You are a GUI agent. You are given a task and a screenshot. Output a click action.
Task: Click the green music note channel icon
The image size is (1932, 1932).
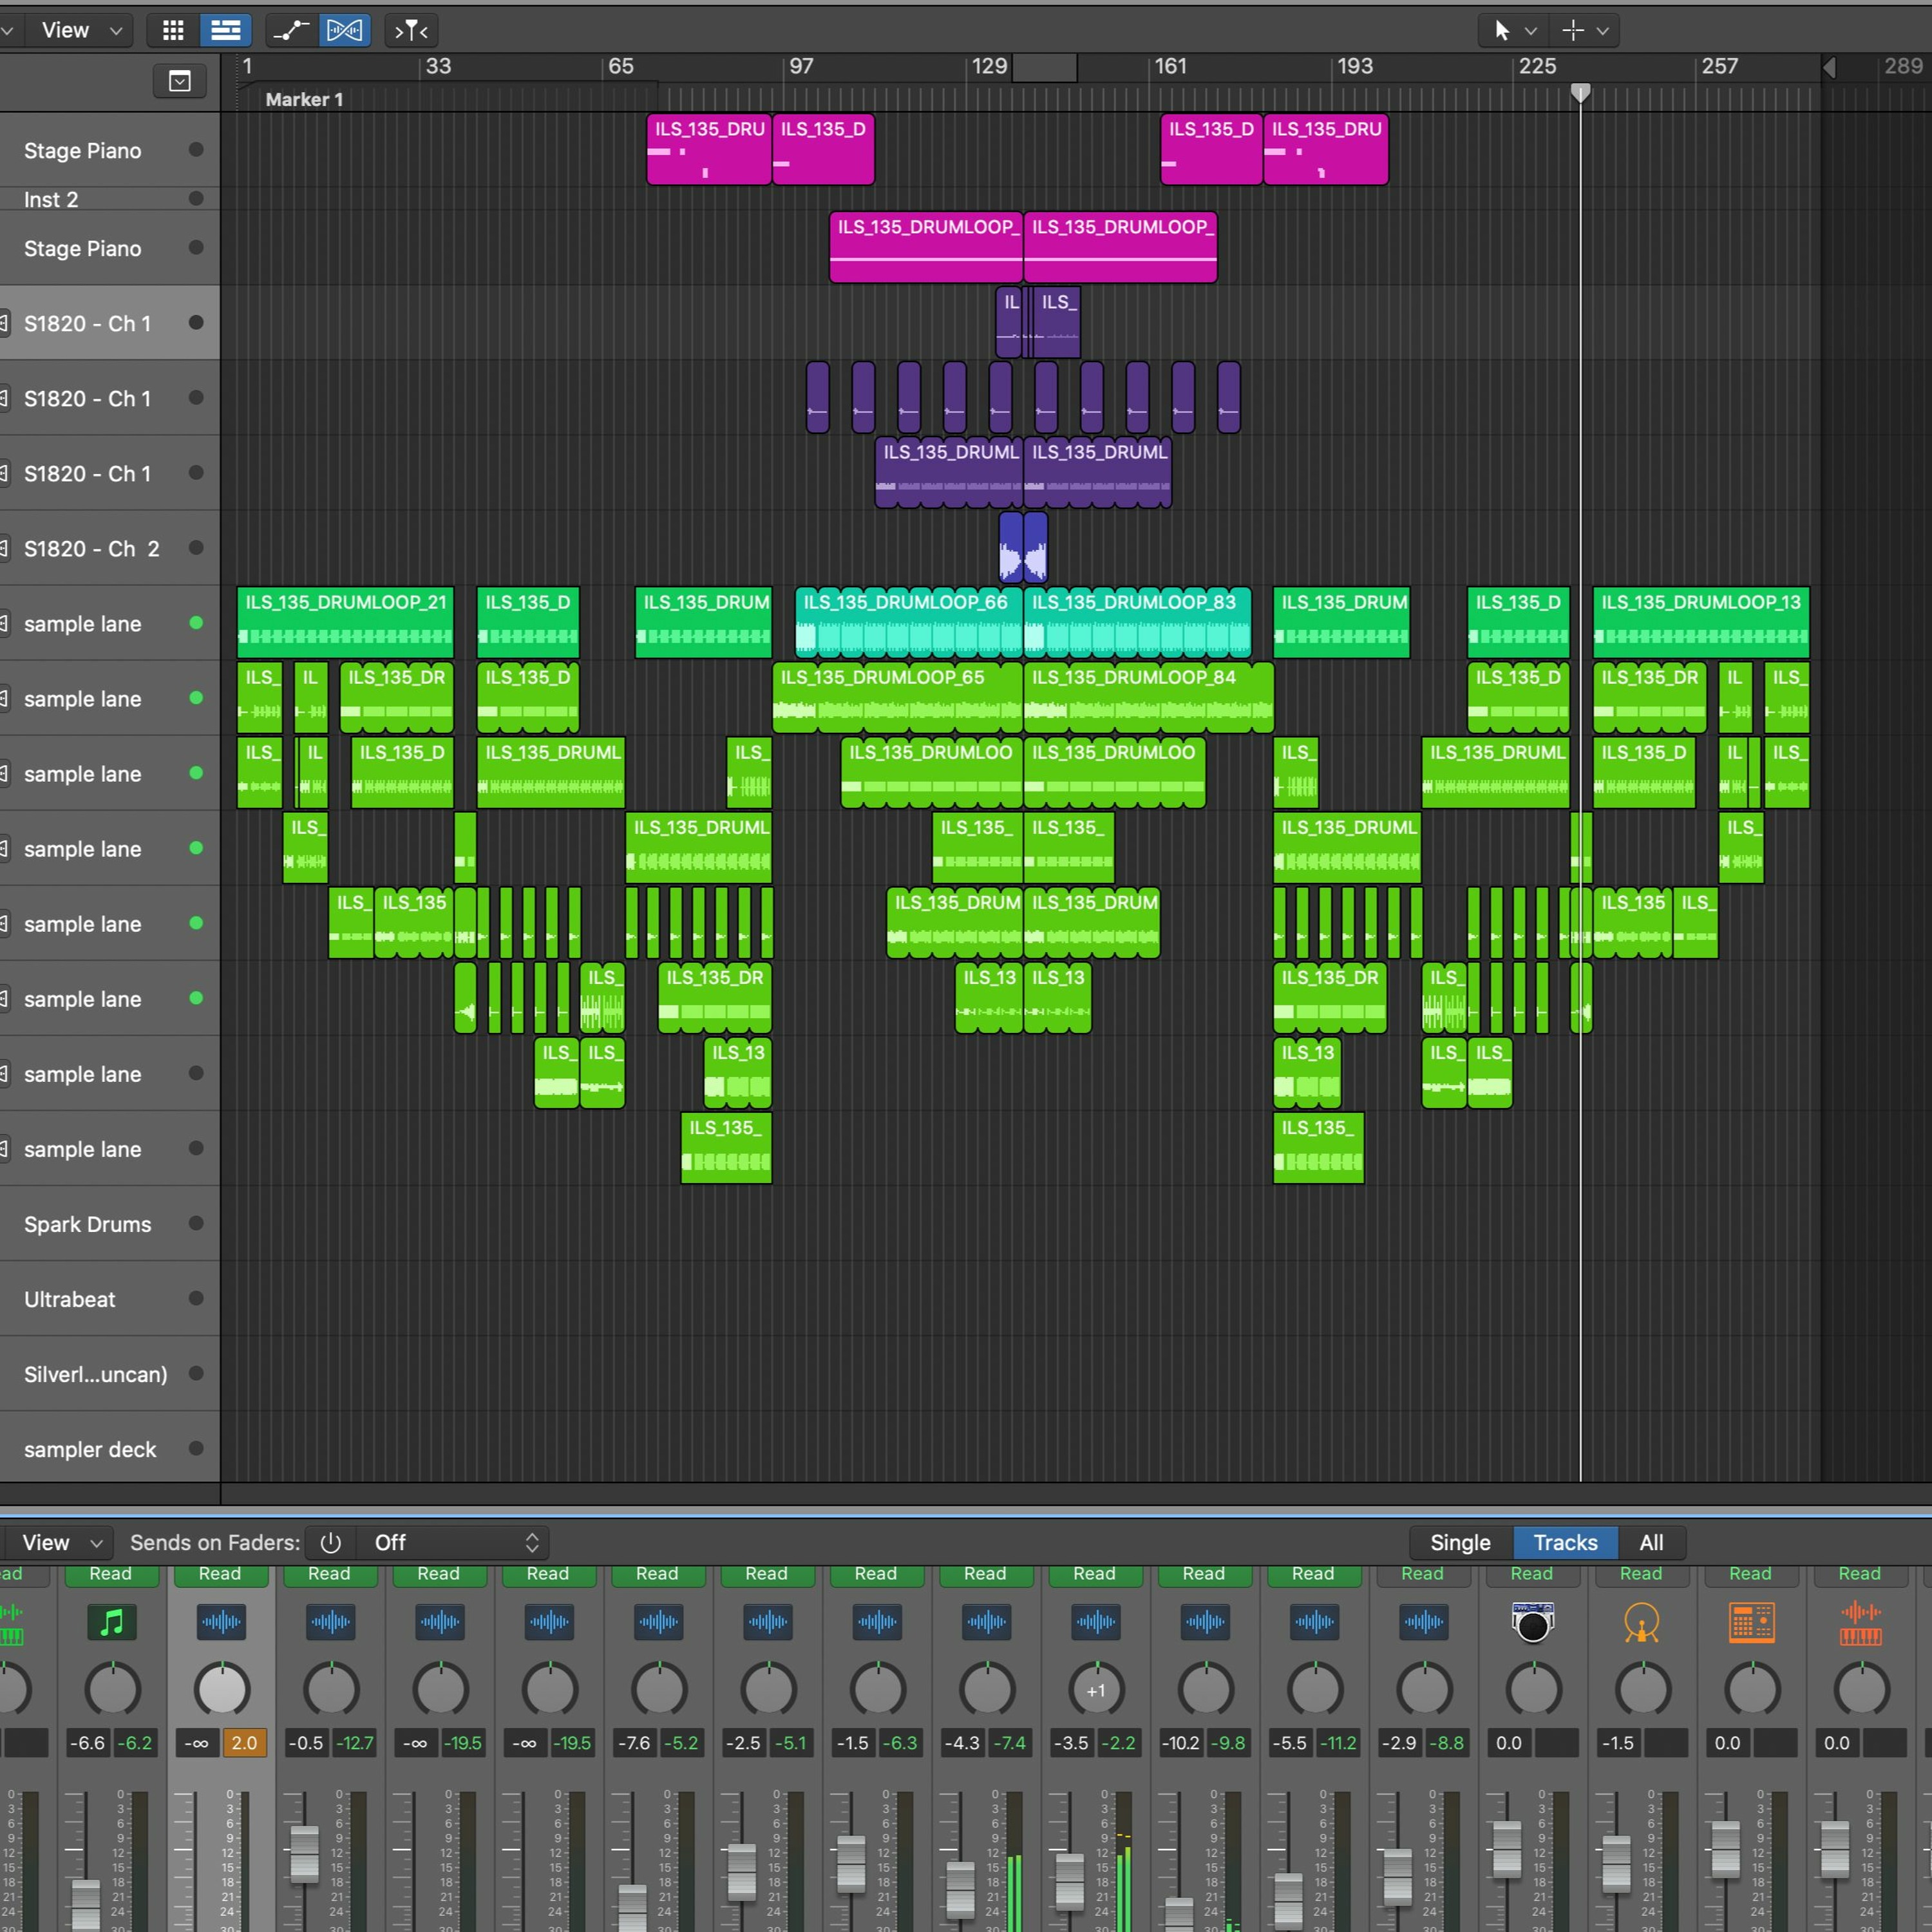click(x=112, y=1623)
